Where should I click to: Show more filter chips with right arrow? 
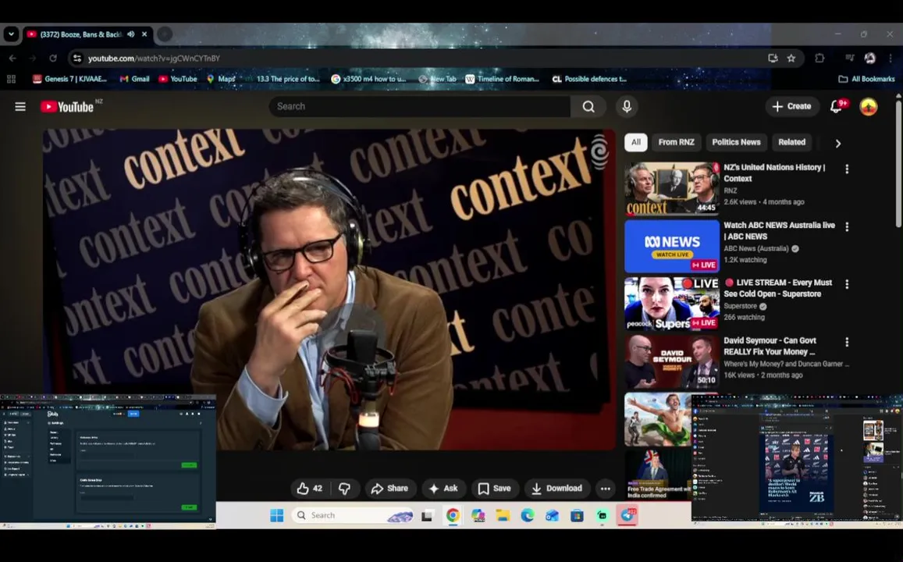pyautogui.click(x=838, y=143)
